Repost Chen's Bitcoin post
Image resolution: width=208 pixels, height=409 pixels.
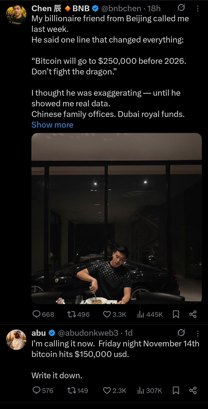pyautogui.click(x=71, y=315)
